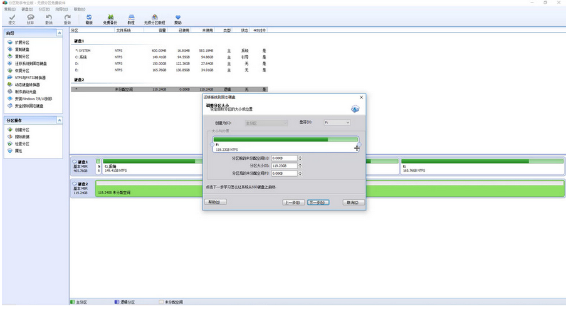Click the 下一步 (Next) button
The image size is (568, 309).
pyautogui.click(x=318, y=202)
